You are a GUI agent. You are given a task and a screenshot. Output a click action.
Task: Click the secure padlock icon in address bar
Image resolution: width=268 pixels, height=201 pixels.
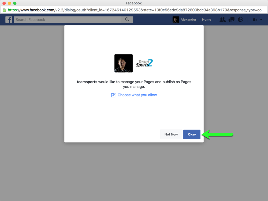[x=4, y=10]
